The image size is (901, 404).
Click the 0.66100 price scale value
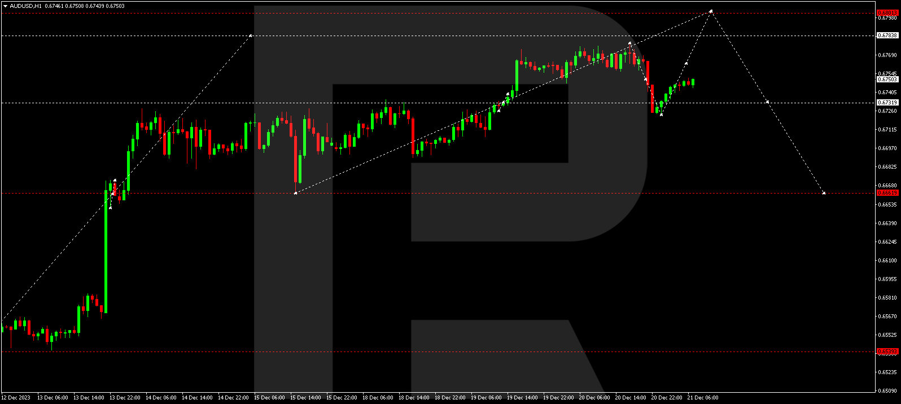click(x=887, y=261)
